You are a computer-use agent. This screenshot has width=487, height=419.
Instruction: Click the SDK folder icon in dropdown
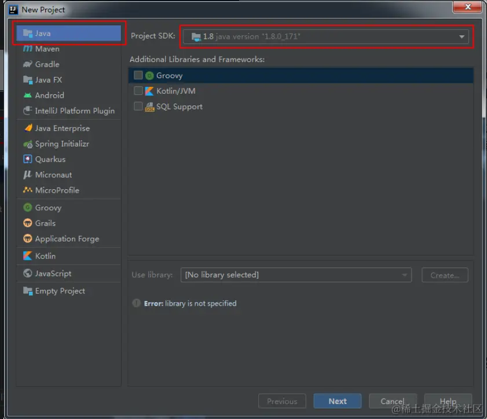[196, 37]
